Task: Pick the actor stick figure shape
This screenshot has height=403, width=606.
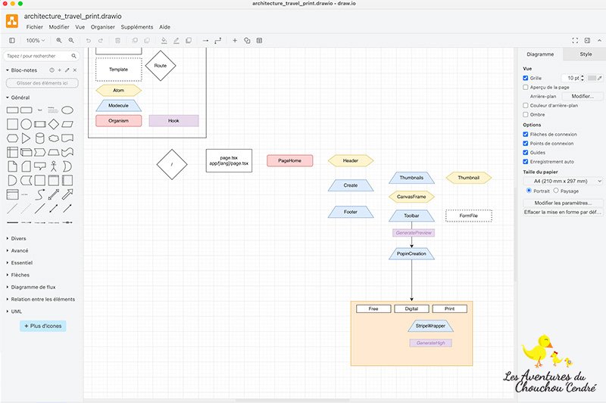Action: pyautogui.click(x=54, y=166)
